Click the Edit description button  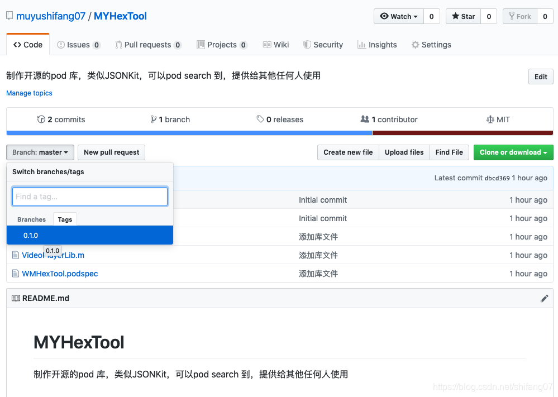[541, 76]
